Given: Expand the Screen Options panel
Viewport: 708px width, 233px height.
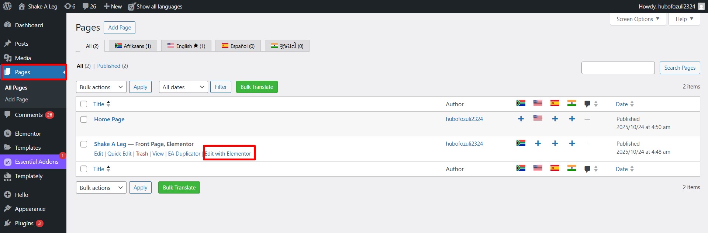Looking at the screenshot, I should (638, 19).
